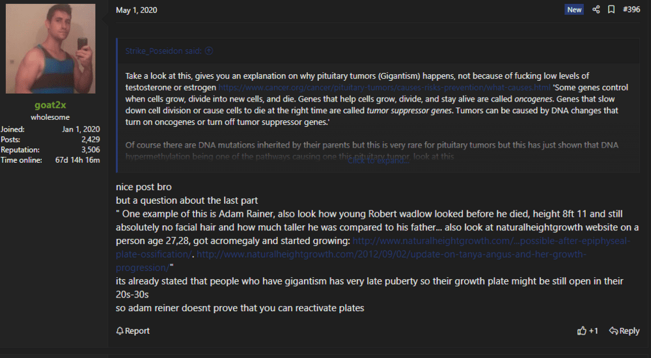
Task: Open goat2x's avatar photo
Action: (x=50, y=49)
